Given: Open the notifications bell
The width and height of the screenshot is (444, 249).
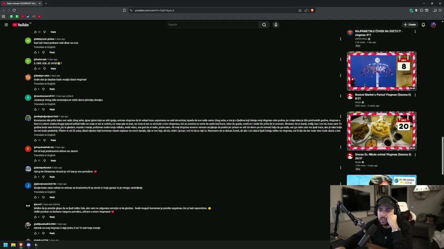Looking at the screenshot, I should [423, 25].
